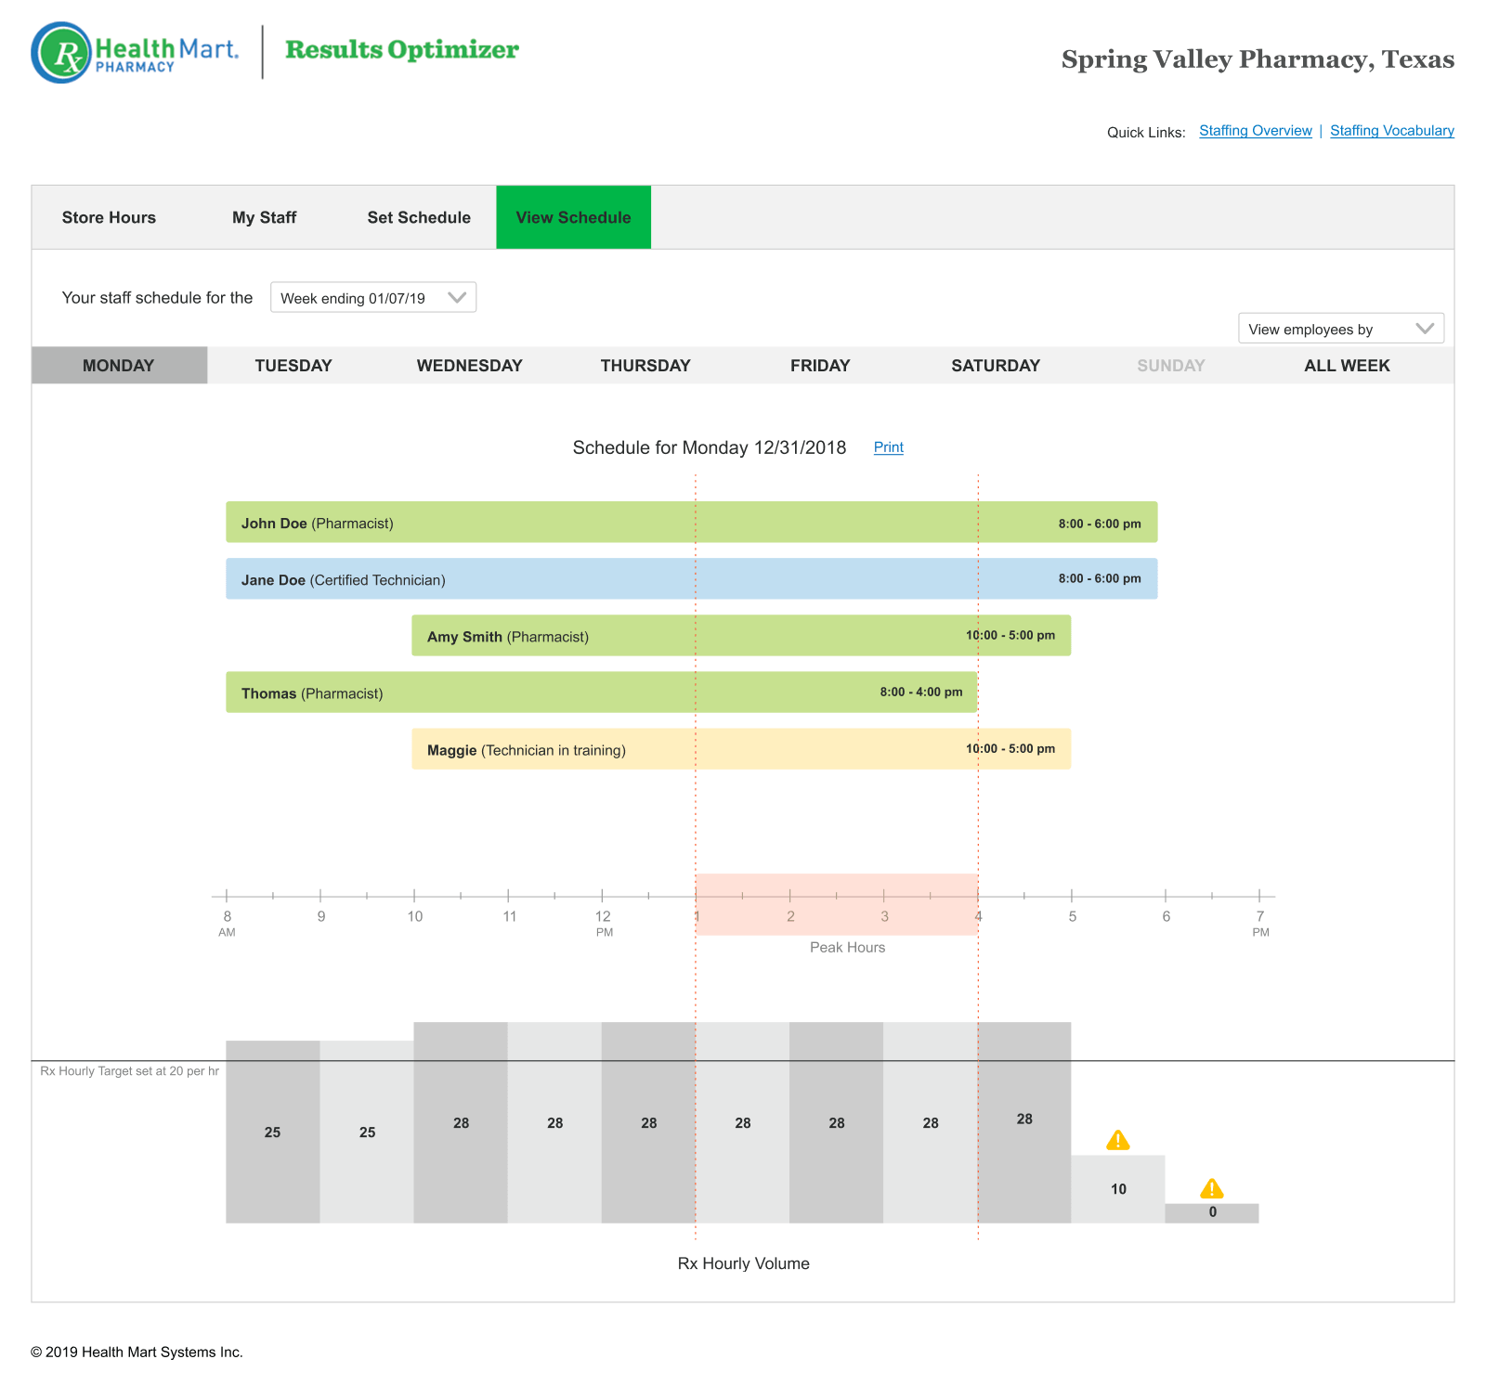This screenshot has height=1398, width=1486.
Task: Go to the Set Schedule tab
Action: (x=419, y=217)
